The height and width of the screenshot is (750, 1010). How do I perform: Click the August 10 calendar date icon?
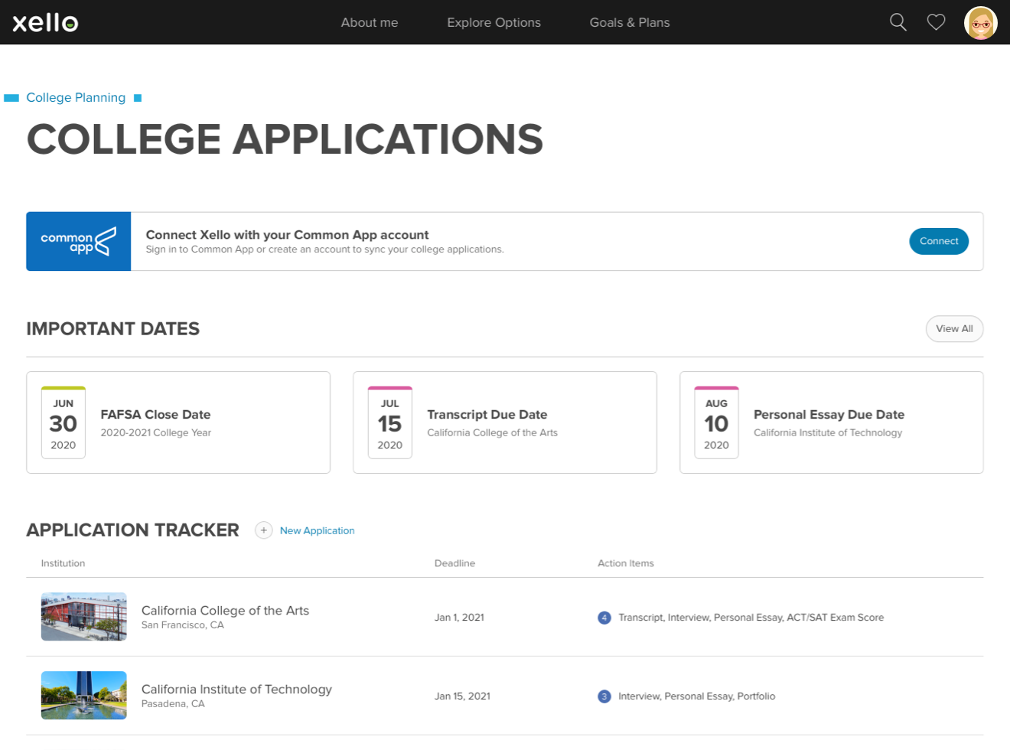[x=716, y=422]
